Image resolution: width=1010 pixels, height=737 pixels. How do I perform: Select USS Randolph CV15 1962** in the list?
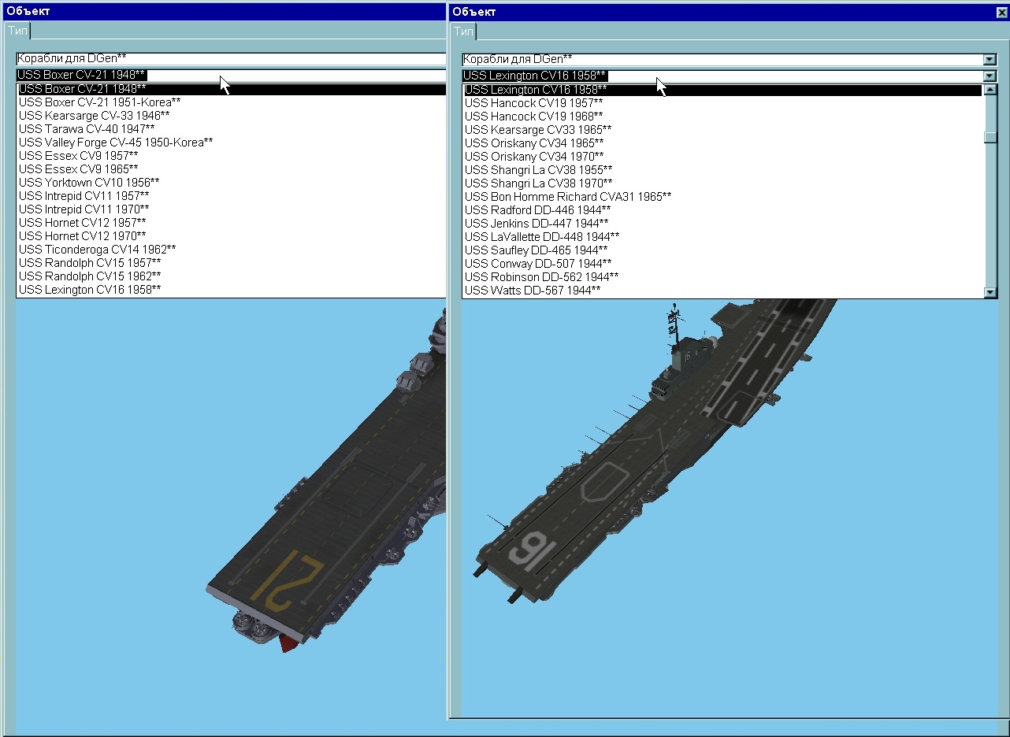coord(231,276)
